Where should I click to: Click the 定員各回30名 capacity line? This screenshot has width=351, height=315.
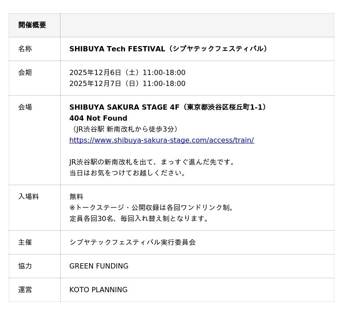click(140, 218)
